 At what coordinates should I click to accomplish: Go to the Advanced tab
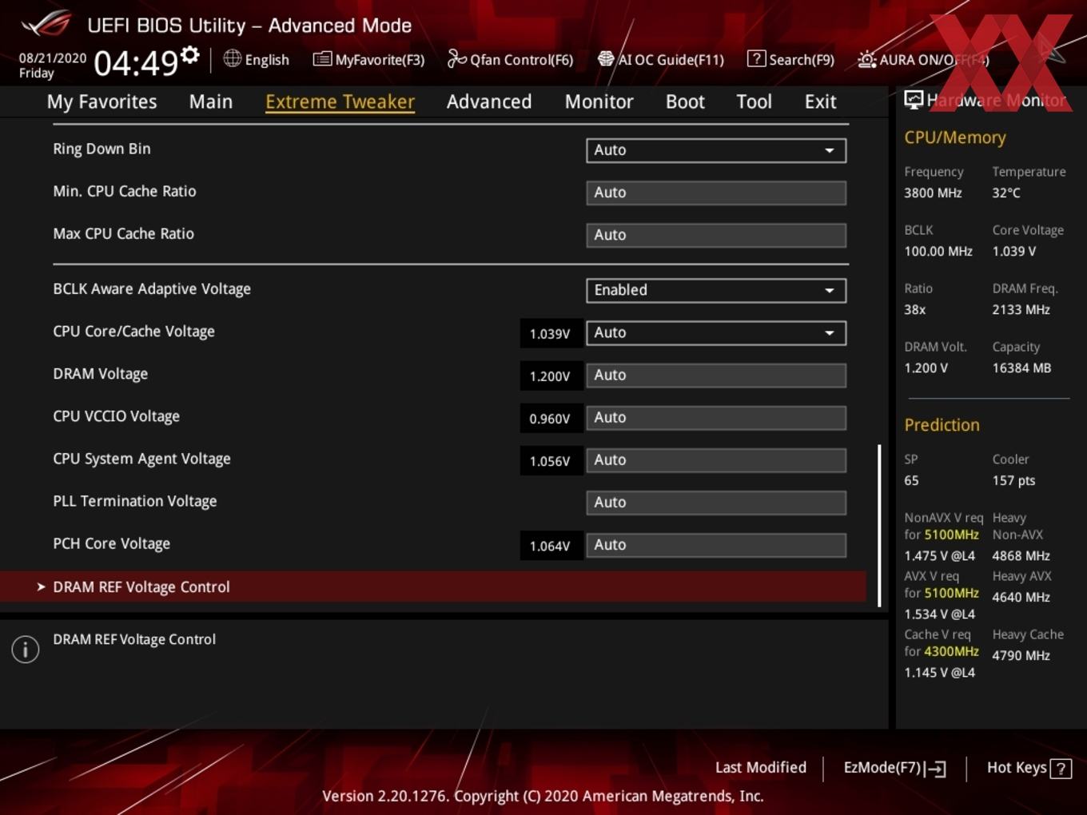click(x=489, y=101)
